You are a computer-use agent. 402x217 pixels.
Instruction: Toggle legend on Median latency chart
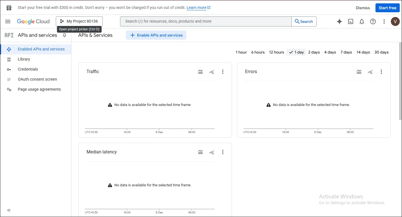pyautogui.click(x=200, y=152)
